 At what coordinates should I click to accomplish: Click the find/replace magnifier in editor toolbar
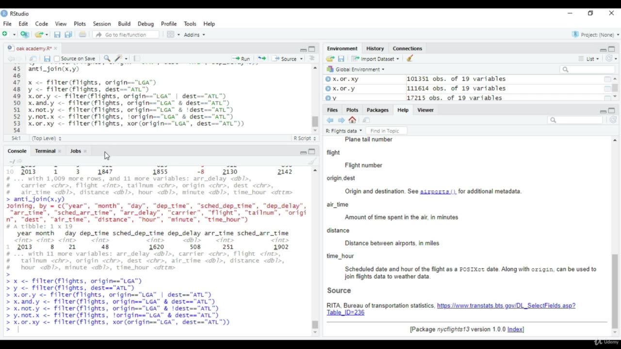(107, 59)
